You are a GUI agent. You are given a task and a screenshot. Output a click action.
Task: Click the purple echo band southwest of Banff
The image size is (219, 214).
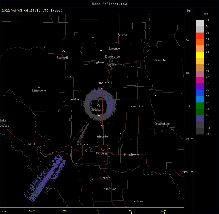tap(45, 178)
